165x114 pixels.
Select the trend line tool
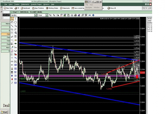click(x=12, y=26)
